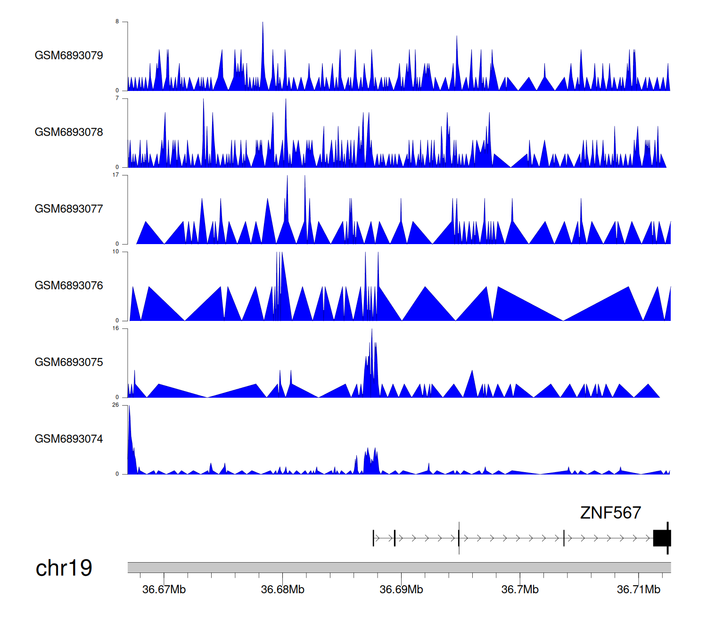Select the GSM6893074 track label
This screenshot has height=622, width=707.
point(69,439)
